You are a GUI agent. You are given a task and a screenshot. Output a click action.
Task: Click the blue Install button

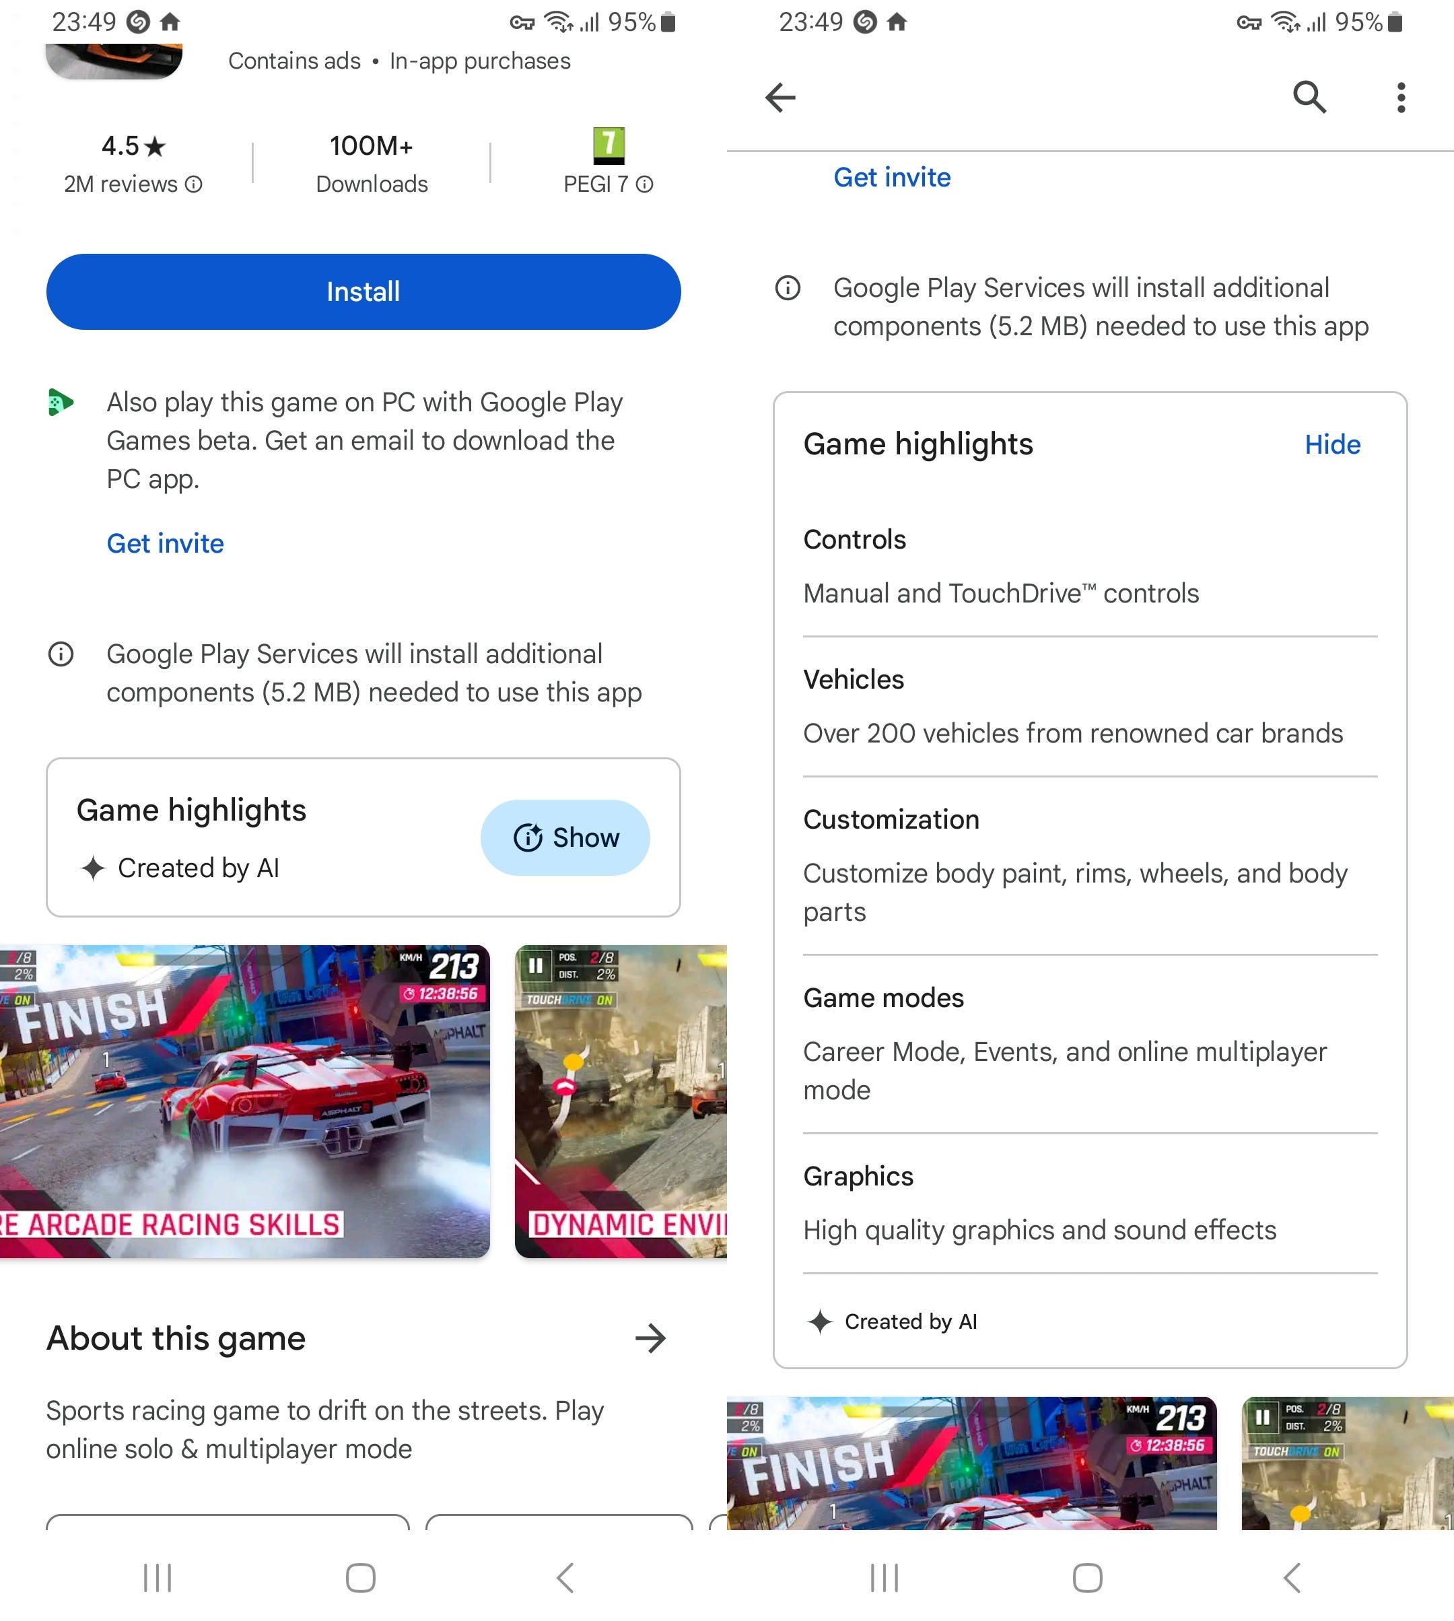coord(363,291)
